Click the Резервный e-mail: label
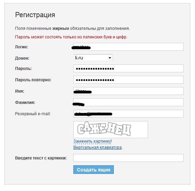This screenshot has width=195, height=191. pyautogui.click(x=33, y=114)
